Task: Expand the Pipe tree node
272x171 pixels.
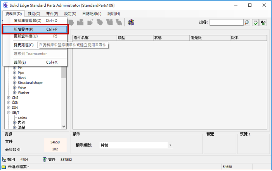Action: click(15, 73)
